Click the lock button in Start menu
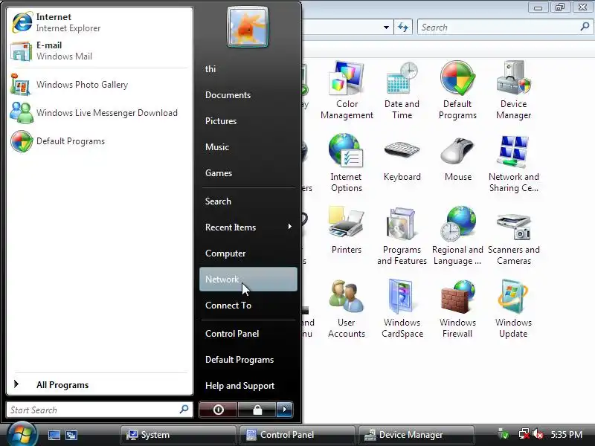The width and height of the screenshot is (595, 446). pyautogui.click(x=257, y=410)
